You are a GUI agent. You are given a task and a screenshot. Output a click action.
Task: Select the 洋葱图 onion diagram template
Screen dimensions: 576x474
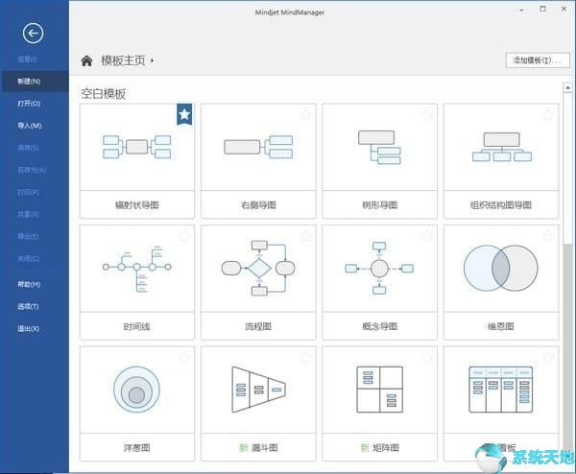[x=137, y=404]
